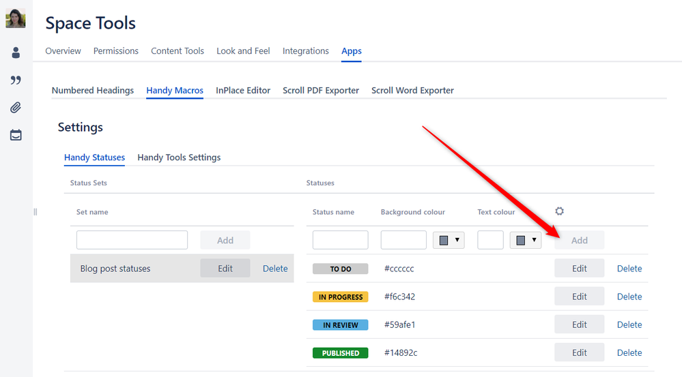Image resolution: width=682 pixels, height=377 pixels.
Task: Open the Background colour picker dropdown
Action: coord(449,240)
